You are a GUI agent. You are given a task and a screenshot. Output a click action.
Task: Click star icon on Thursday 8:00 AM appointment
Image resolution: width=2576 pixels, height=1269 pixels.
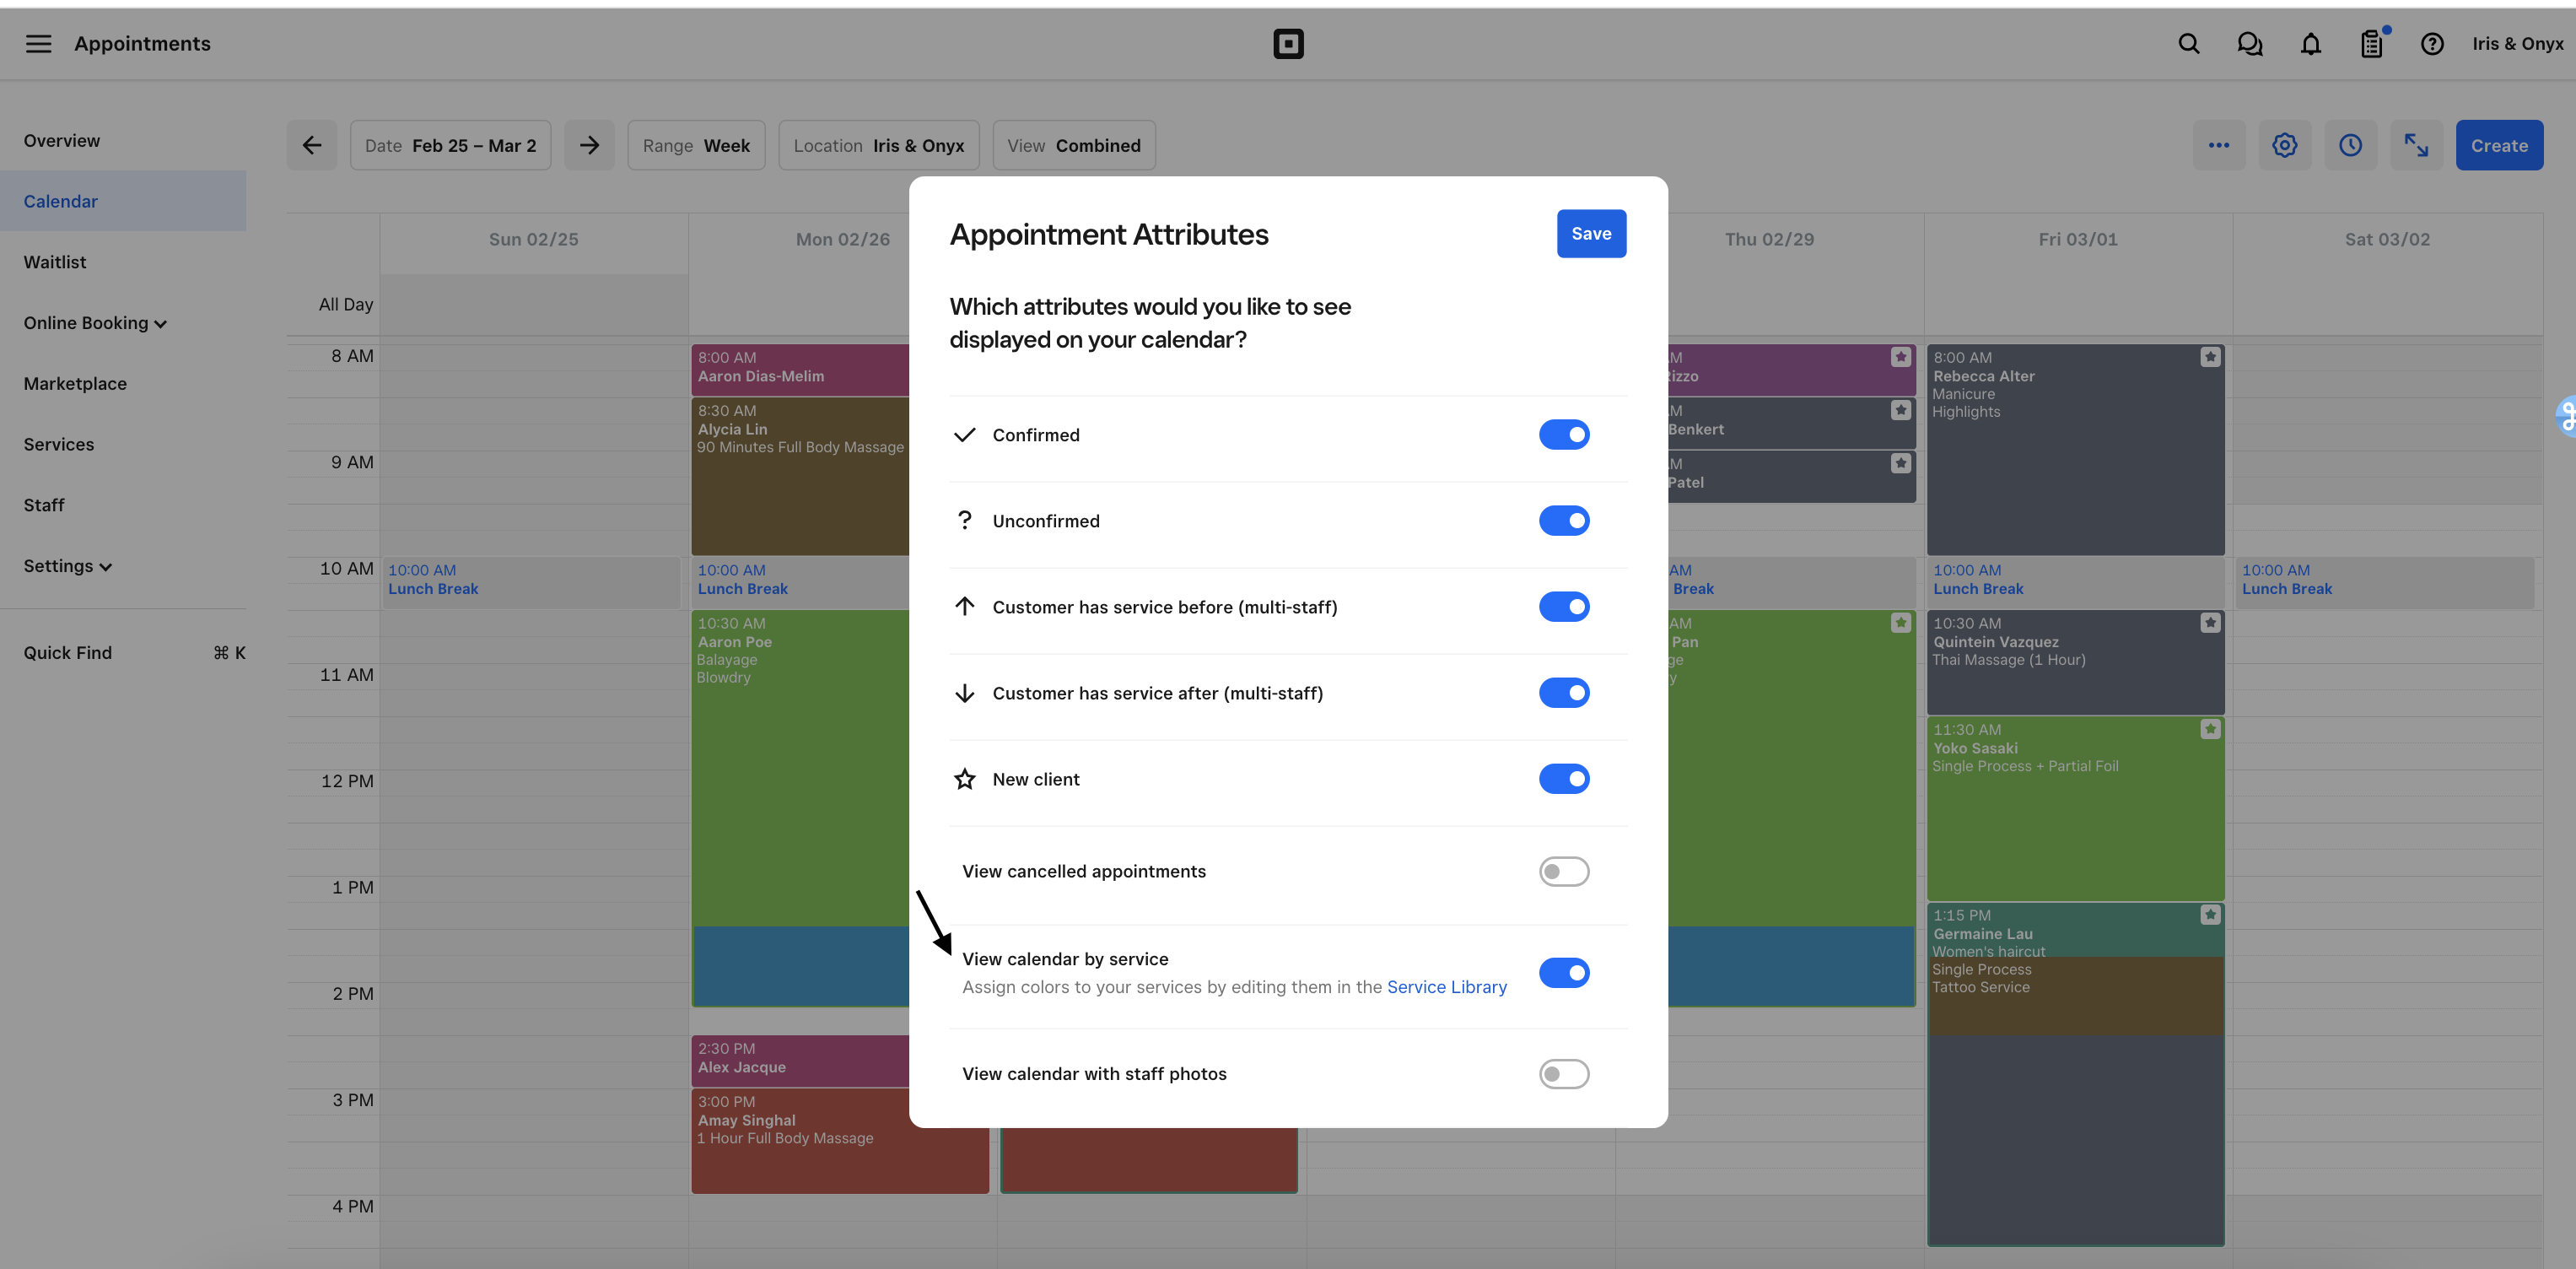point(1901,357)
